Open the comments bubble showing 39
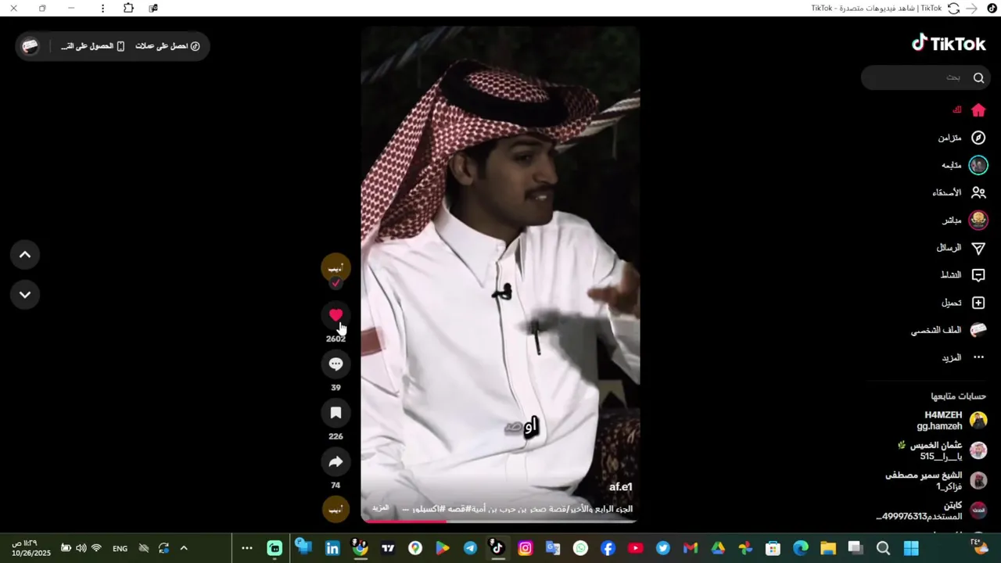 (335, 364)
